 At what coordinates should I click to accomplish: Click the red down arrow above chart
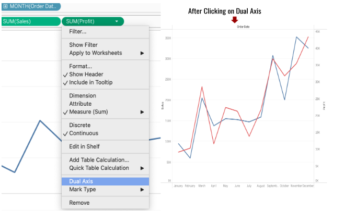click(x=234, y=19)
